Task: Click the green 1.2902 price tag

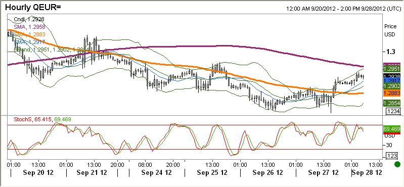Action: click(x=392, y=86)
